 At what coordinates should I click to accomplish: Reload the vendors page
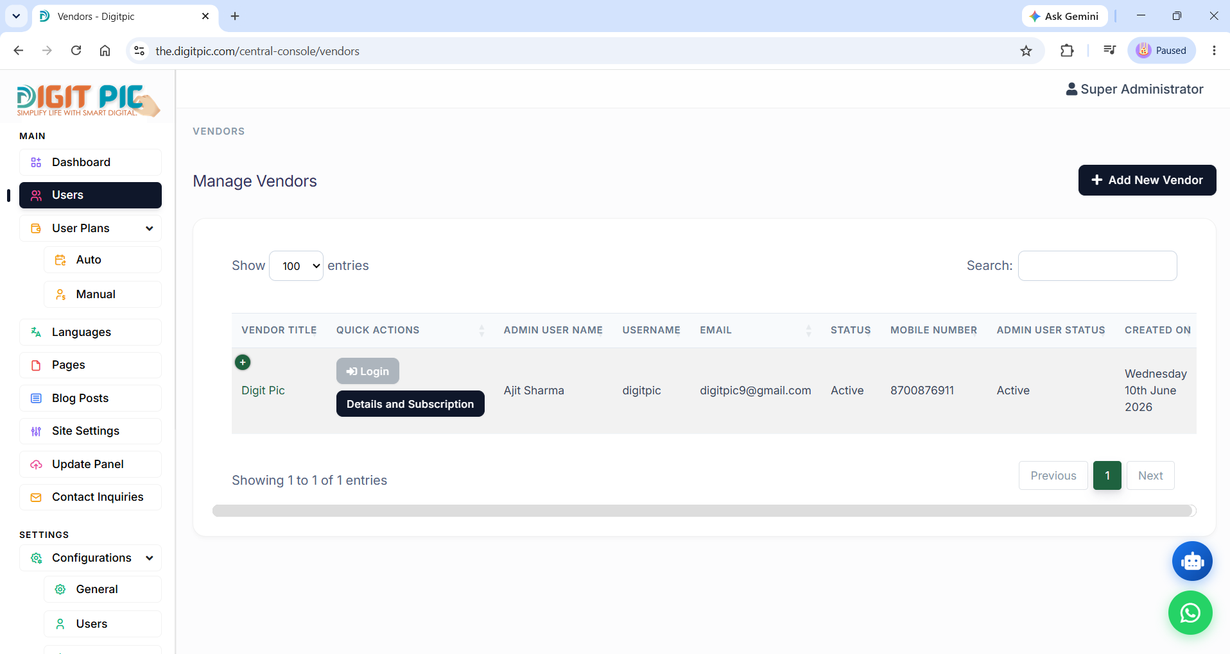click(76, 51)
